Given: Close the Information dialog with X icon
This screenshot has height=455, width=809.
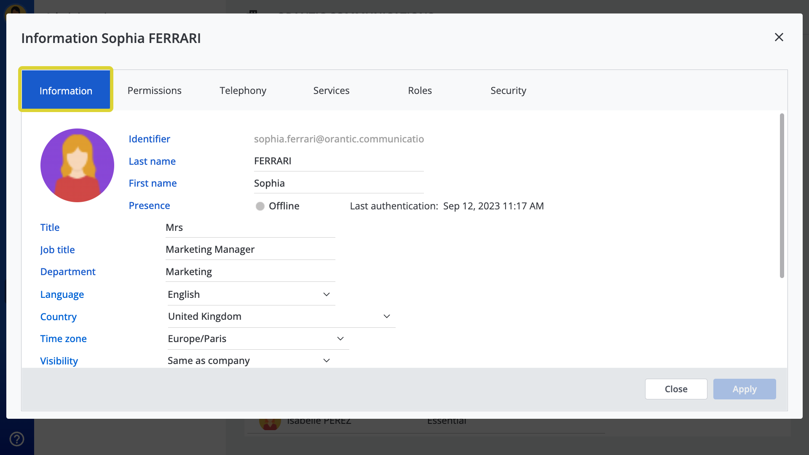Looking at the screenshot, I should (779, 37).
